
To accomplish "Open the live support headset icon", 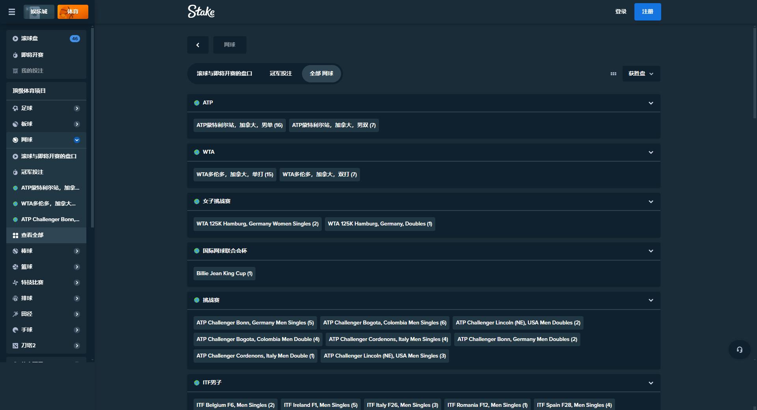I will pos(739,350).
